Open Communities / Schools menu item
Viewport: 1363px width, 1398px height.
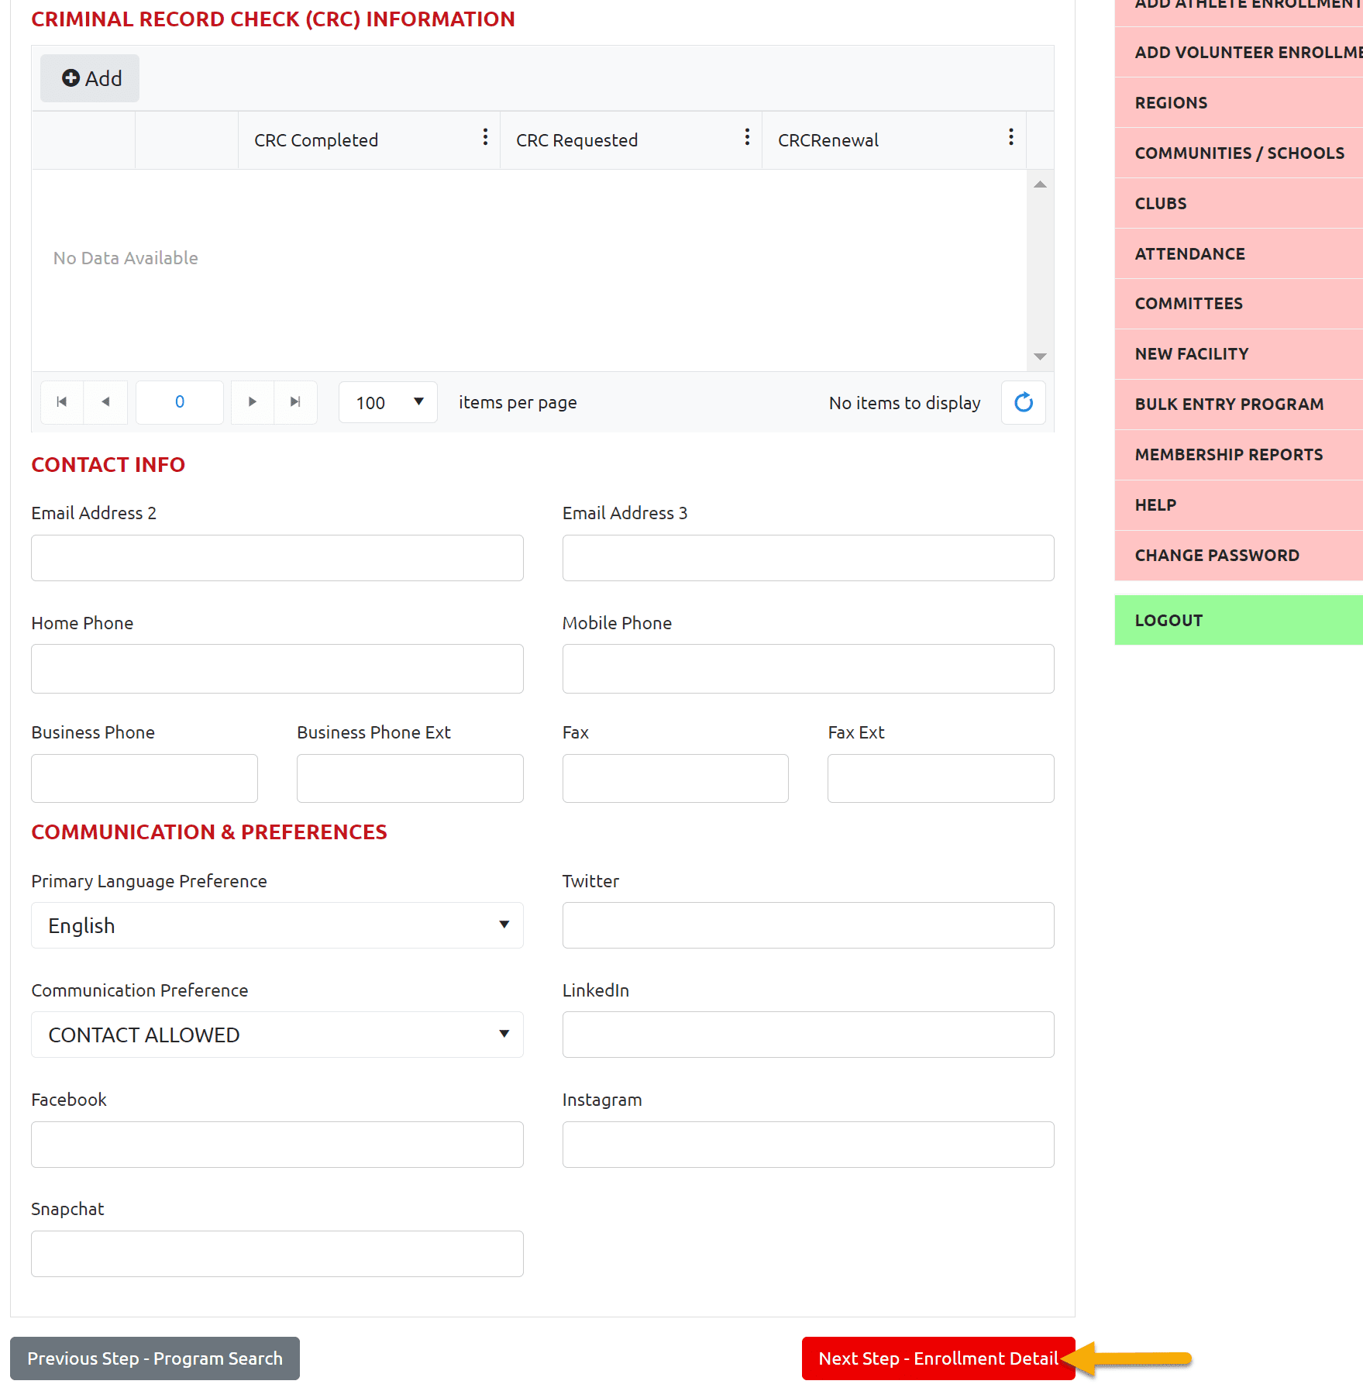point(1239,153)
